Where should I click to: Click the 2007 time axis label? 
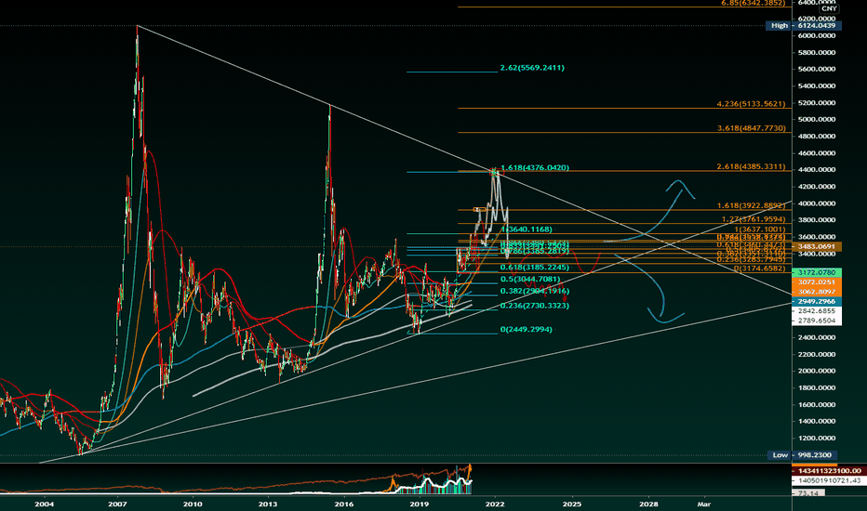click(118, 504)
